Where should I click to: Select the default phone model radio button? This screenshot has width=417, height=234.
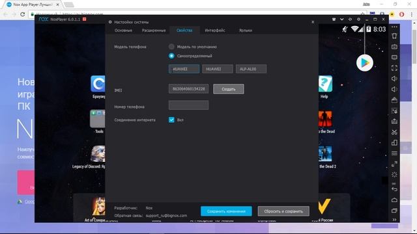coord(171,47)
